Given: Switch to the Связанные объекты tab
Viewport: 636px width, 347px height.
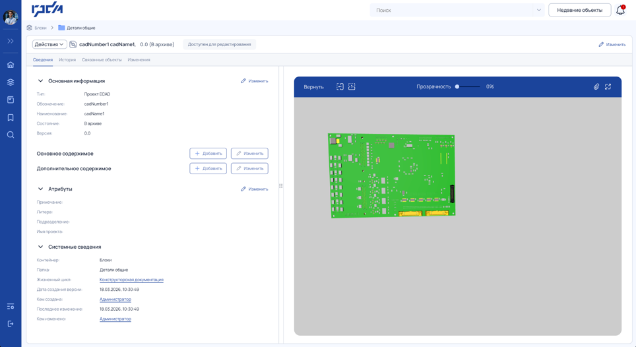Looking at the screenshot, I should pyautogui.click(x=102, y=59).
